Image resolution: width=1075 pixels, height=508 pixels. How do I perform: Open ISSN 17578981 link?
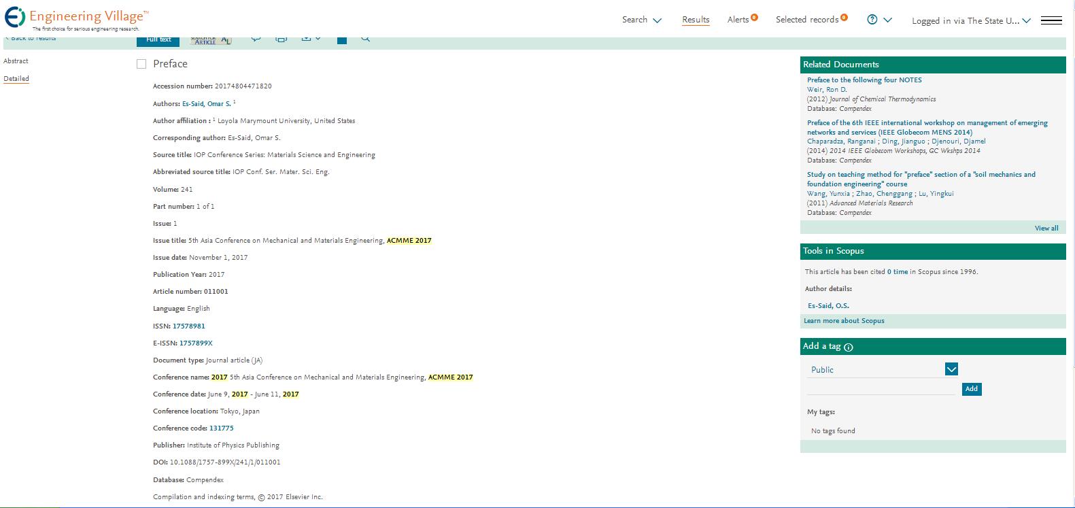pyautogui.click(x=188, y=326)
